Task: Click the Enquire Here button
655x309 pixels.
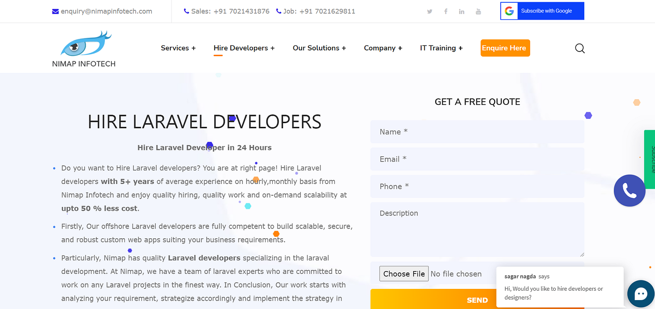Action: pos(505,48)
